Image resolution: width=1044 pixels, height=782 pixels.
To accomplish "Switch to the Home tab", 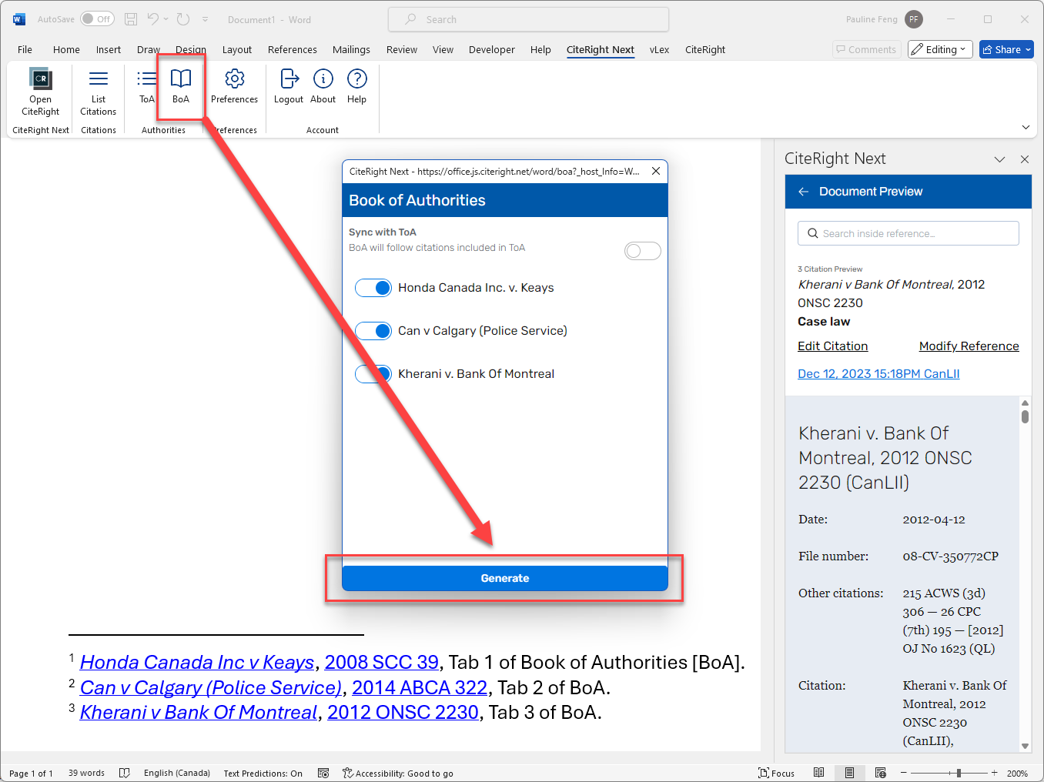I will [66, 49].
